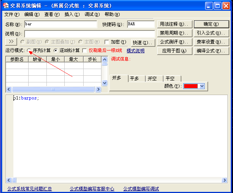The image size is (233, 193).
Task: Click the 最大 column header
Action: (74, 59)
